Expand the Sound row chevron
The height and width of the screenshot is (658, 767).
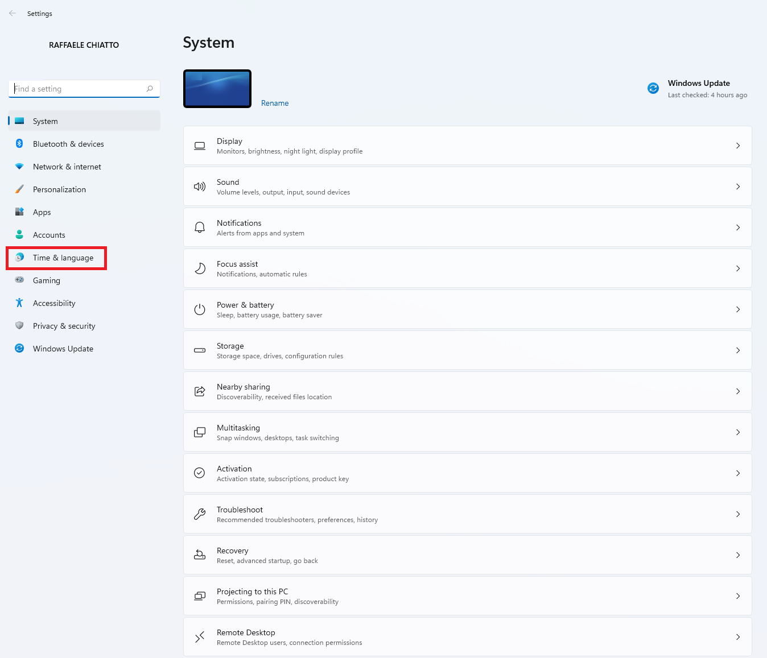click(738, 187)
